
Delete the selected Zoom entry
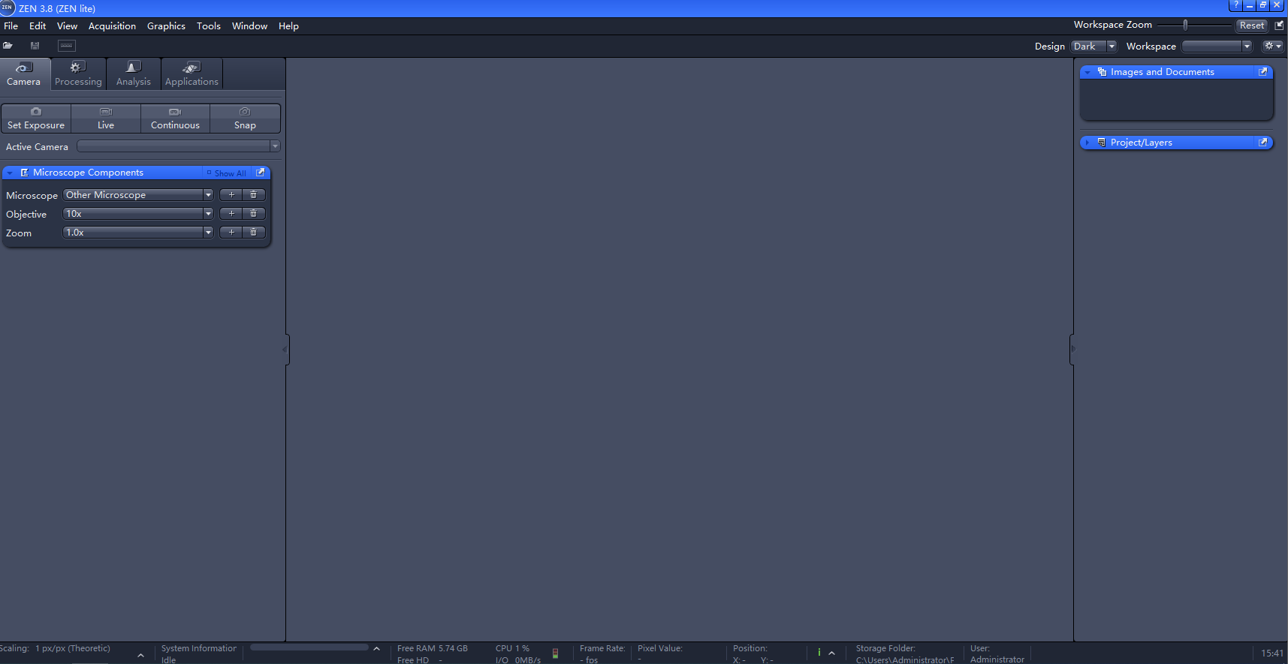(x=254, y=233)
